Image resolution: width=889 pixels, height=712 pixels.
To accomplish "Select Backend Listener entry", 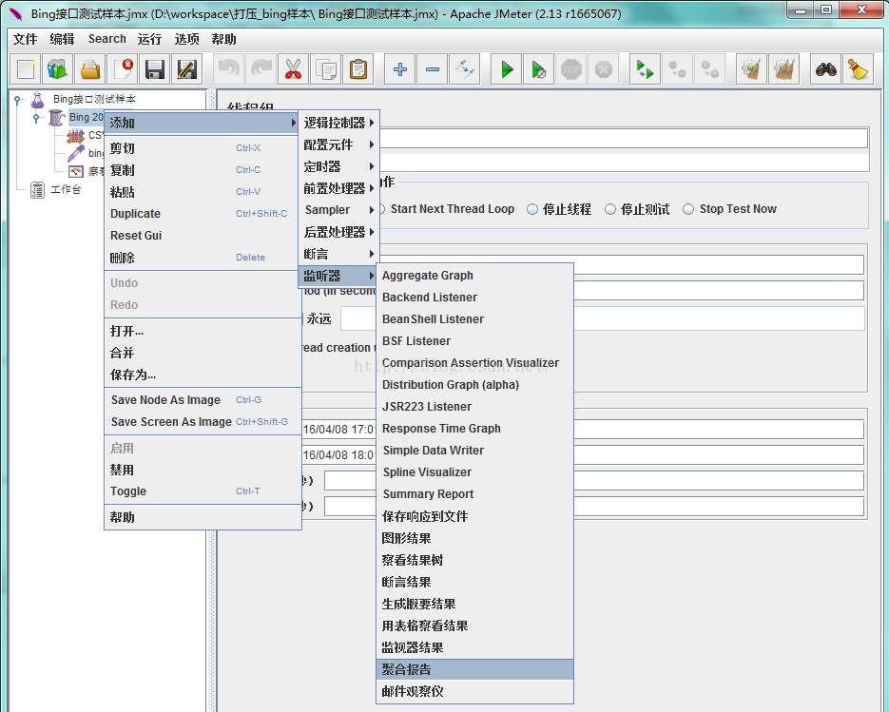I will 475,297.
